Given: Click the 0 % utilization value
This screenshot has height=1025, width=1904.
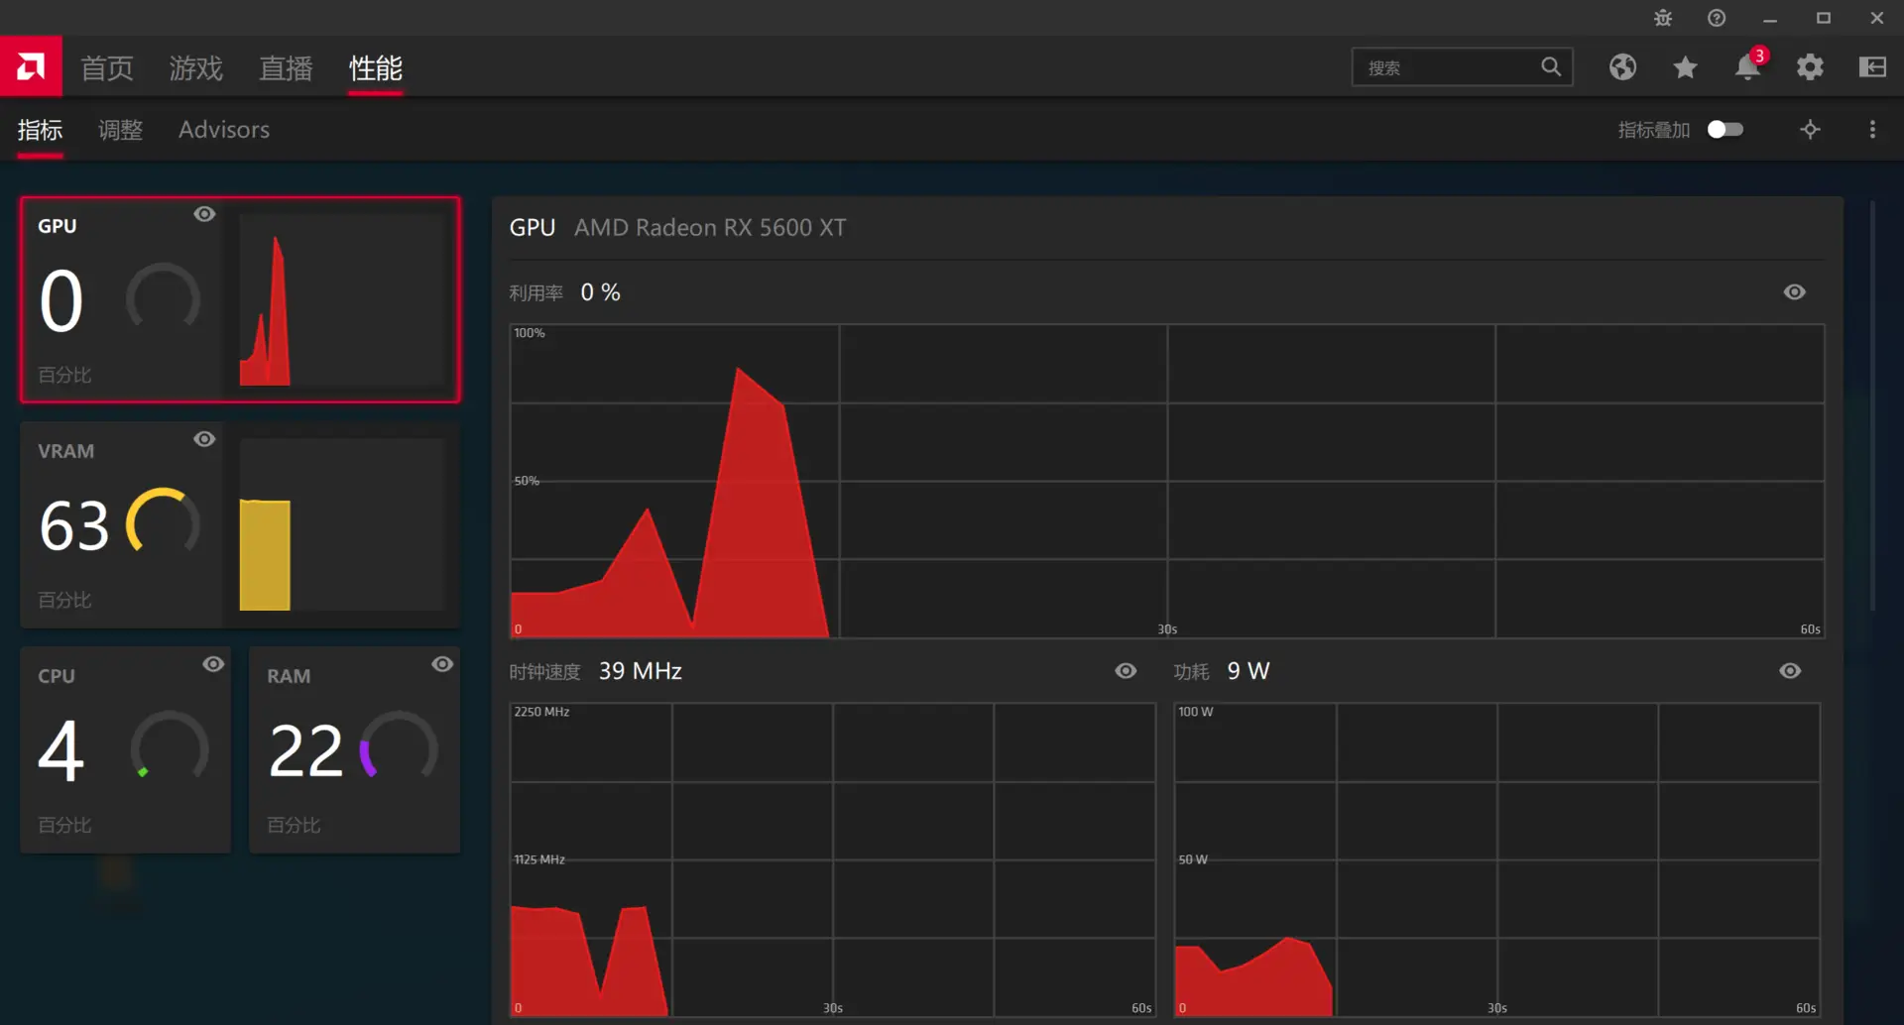Looking at the screenshot, I should pyautogui.click(x=600, y=292).
